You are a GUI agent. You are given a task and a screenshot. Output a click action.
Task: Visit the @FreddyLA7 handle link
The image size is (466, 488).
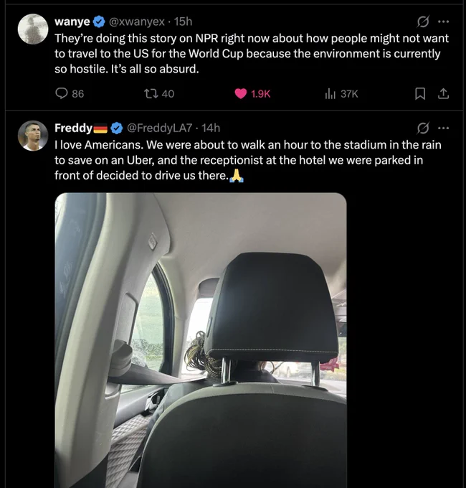159,128
